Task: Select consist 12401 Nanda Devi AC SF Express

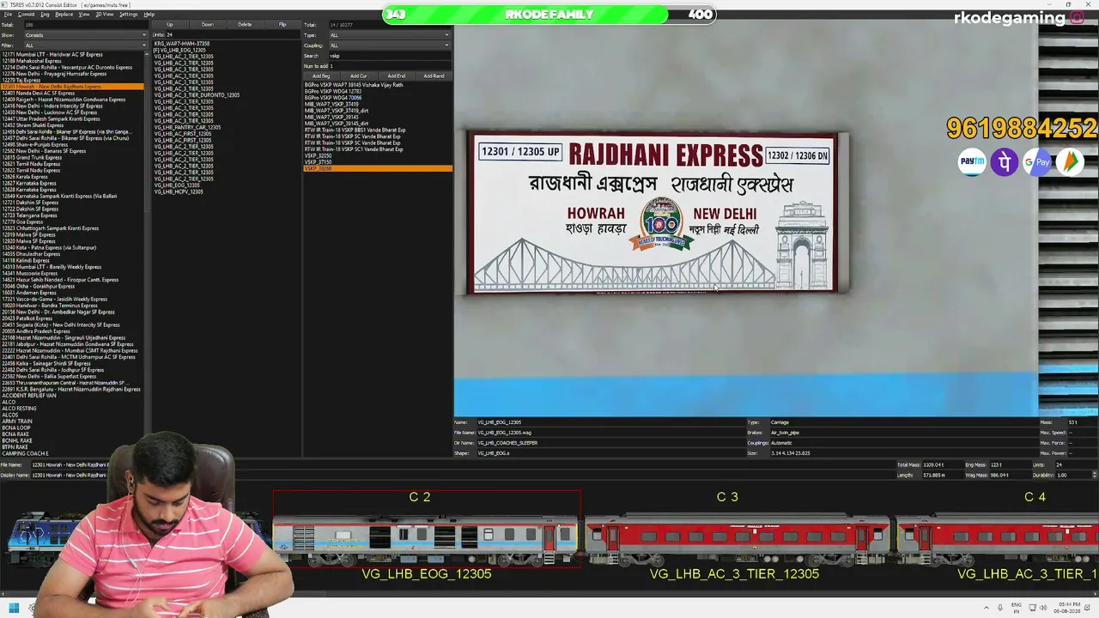Action: 39,94
